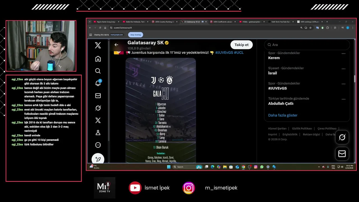Click browser home button
Image resolution: width=359 pixels, height=202 pixels.
click(x=105, y=28)
